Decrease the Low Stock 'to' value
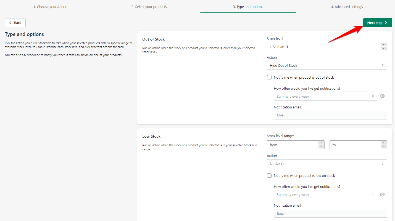Viewport: 395px width, 221px height. [384, 147]
